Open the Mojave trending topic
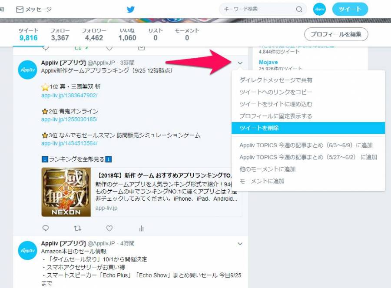This screenshot has height=288, width=391. point(268,63)
